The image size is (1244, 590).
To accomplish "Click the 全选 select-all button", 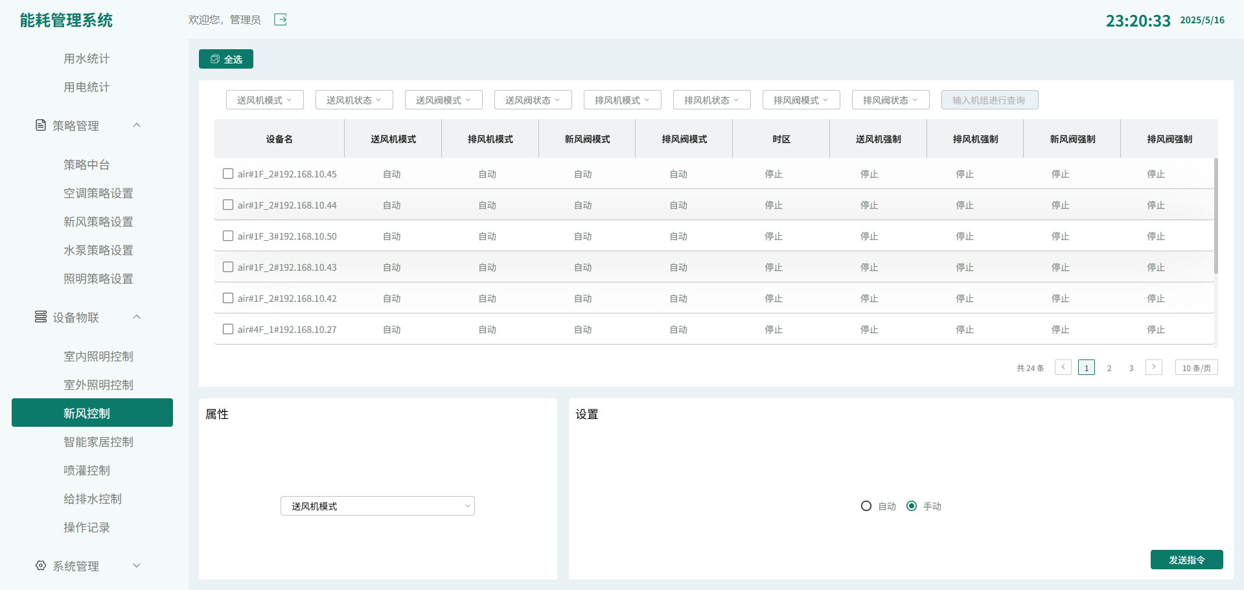I will pyautogui.click(x=226, y=59).
